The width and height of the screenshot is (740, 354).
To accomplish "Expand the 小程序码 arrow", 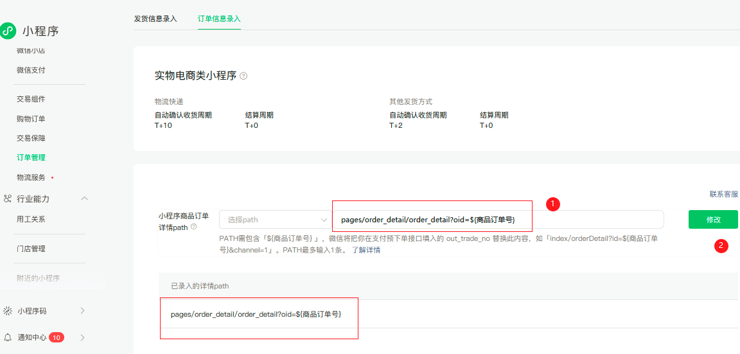I will tap(83, 310).
